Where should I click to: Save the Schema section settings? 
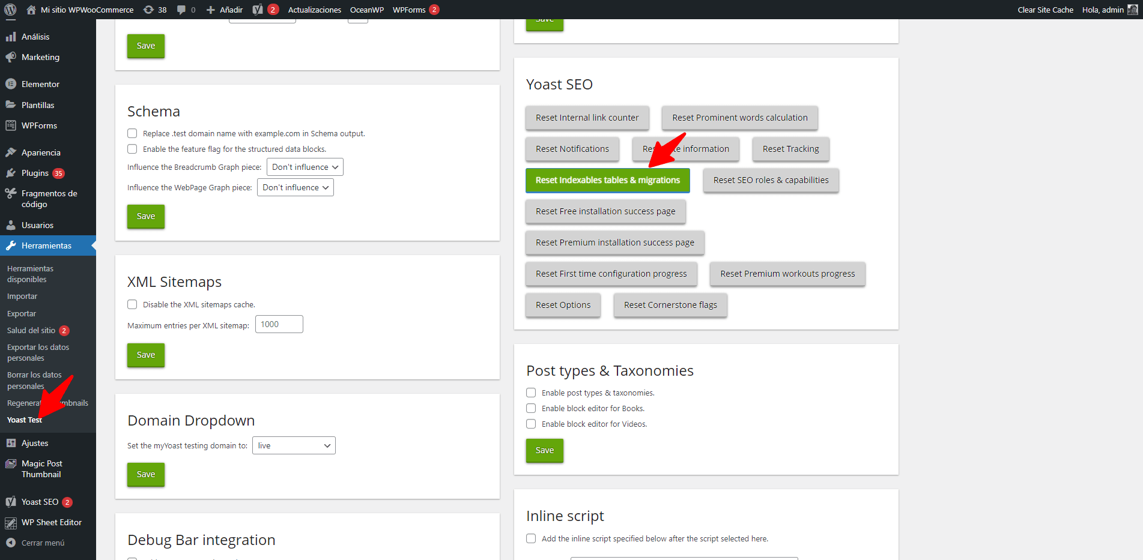coord(146,216)
